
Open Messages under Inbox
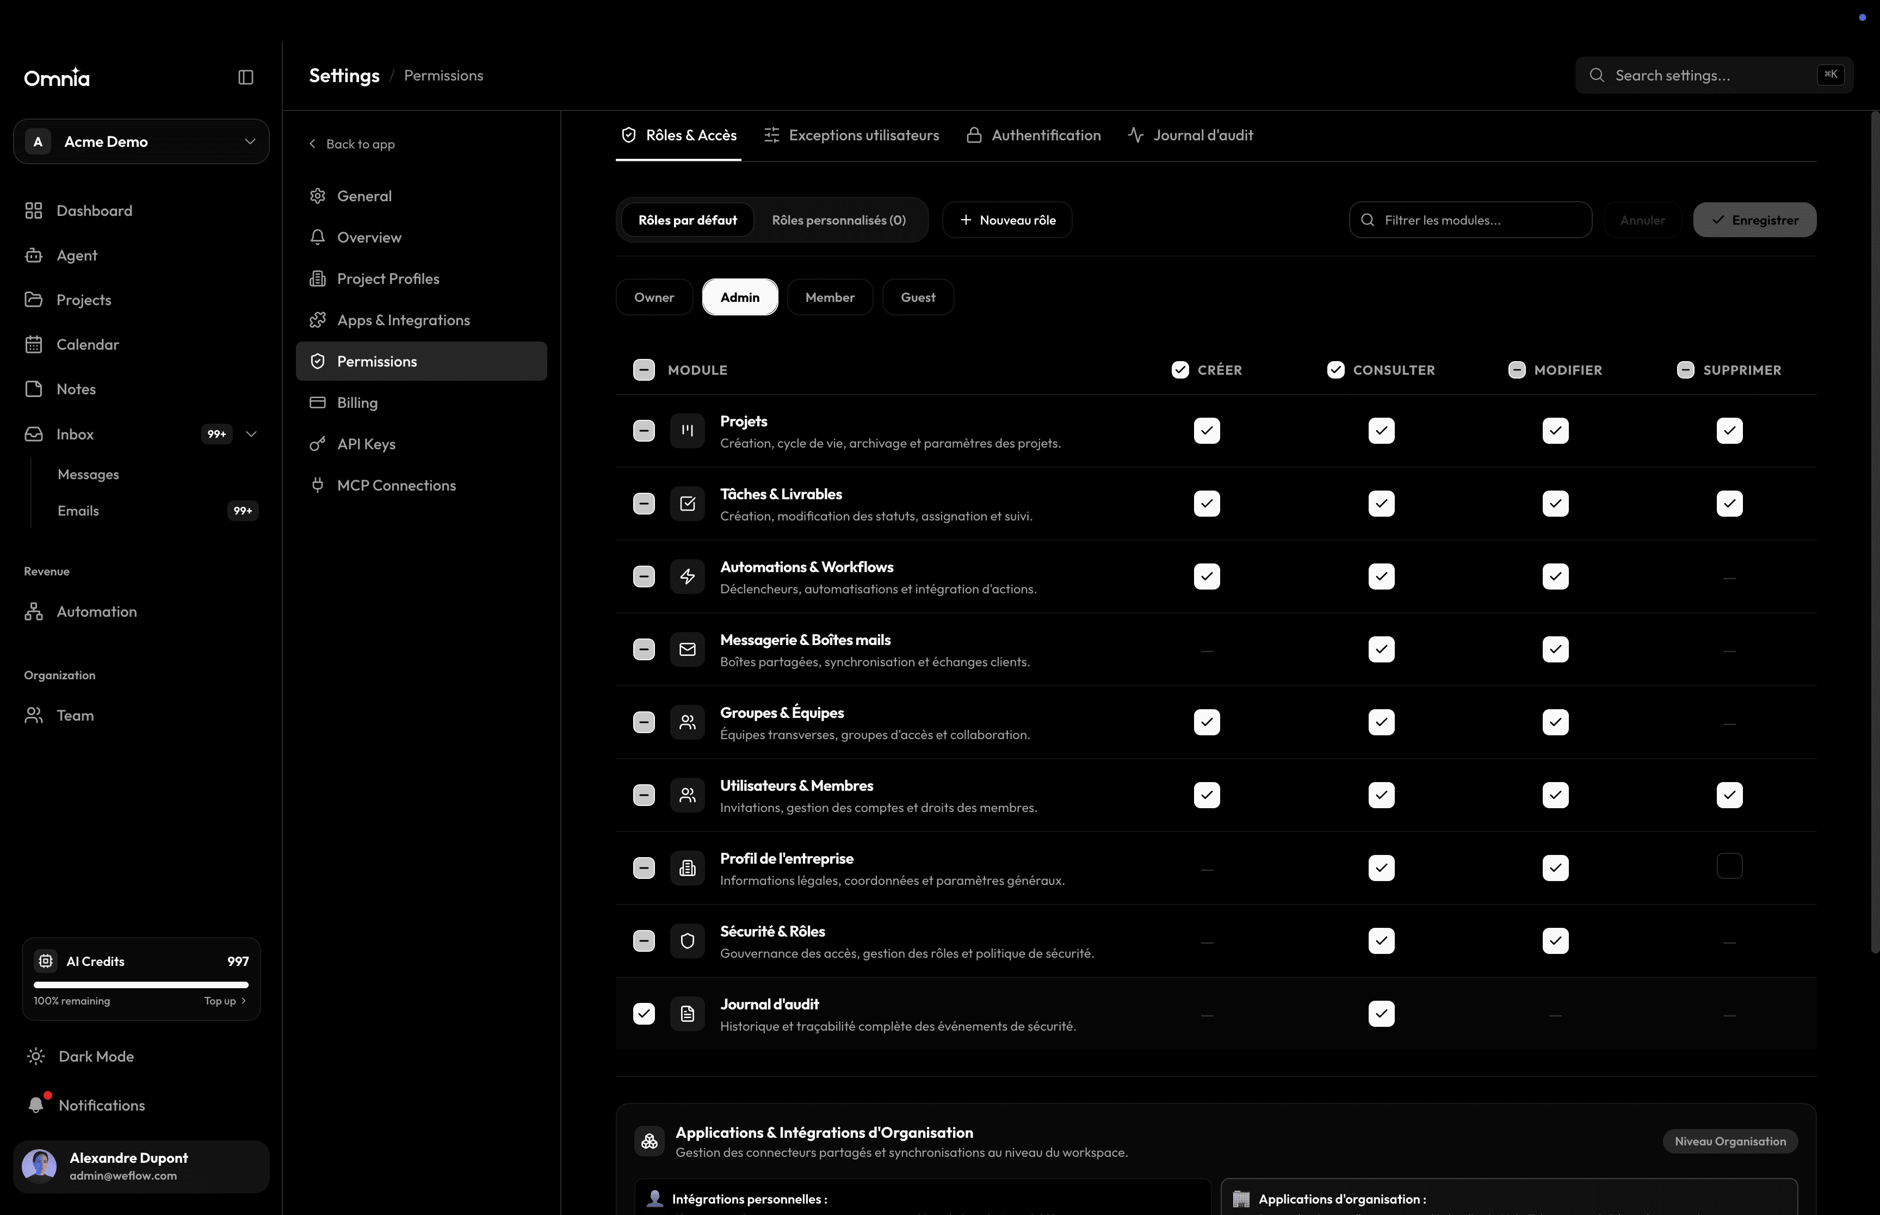tap(88, 474)
